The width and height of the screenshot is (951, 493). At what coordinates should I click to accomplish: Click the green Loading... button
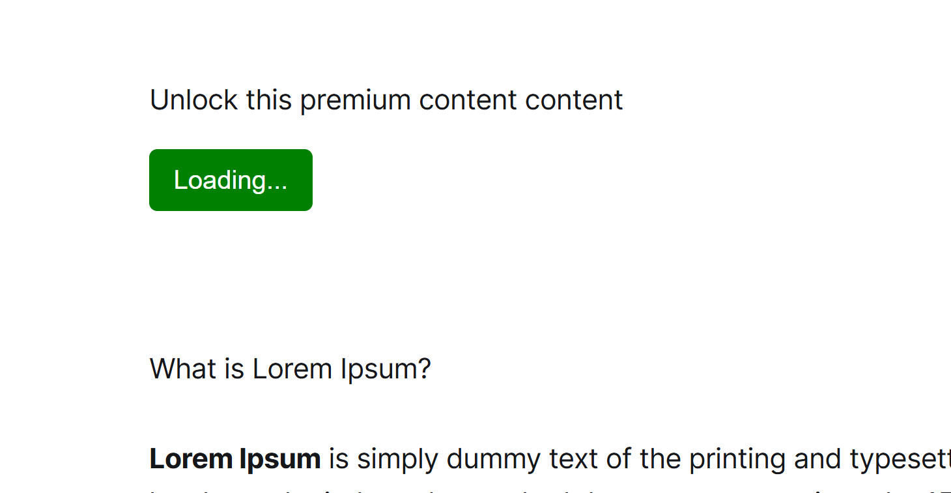(231, 180)
